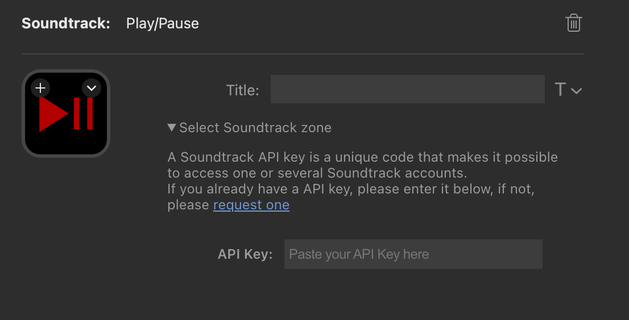Click into the Title text field
This screenshot has width=629, height=320.
point(408,89)
